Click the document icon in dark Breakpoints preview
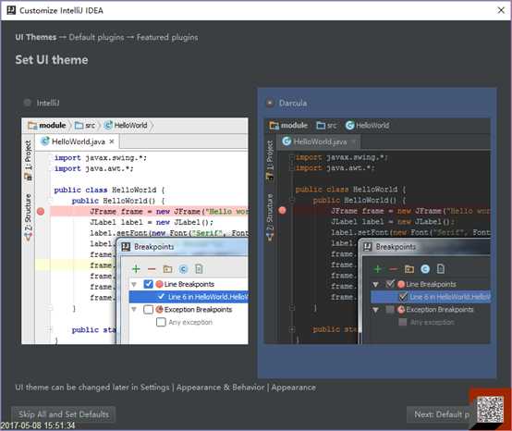 coord(441,269)
